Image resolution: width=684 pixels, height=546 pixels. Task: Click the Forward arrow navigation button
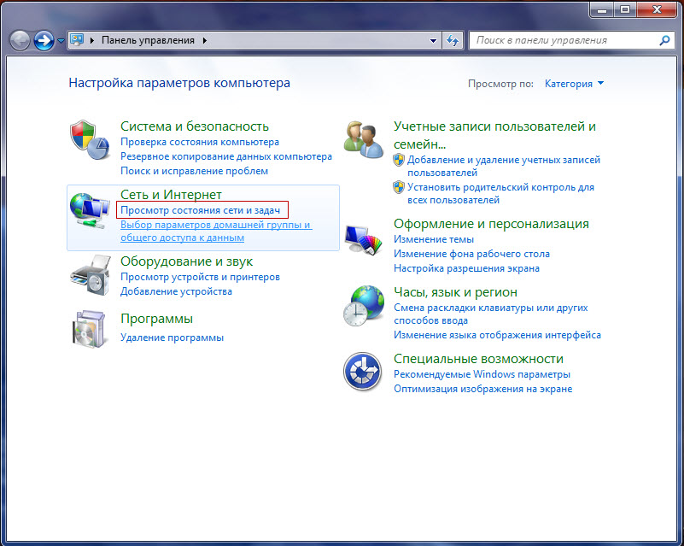[44, 41]
